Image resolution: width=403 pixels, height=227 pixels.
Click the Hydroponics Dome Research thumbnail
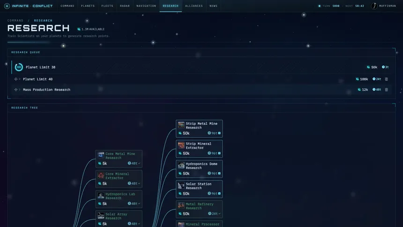pyautogui.click(x=181, y=165)
